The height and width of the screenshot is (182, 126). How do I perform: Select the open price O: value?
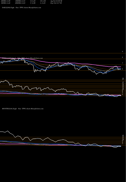pos(33,1)
